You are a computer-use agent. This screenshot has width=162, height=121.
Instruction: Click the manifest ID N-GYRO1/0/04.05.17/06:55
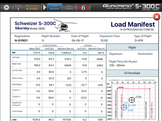point(137,30)
